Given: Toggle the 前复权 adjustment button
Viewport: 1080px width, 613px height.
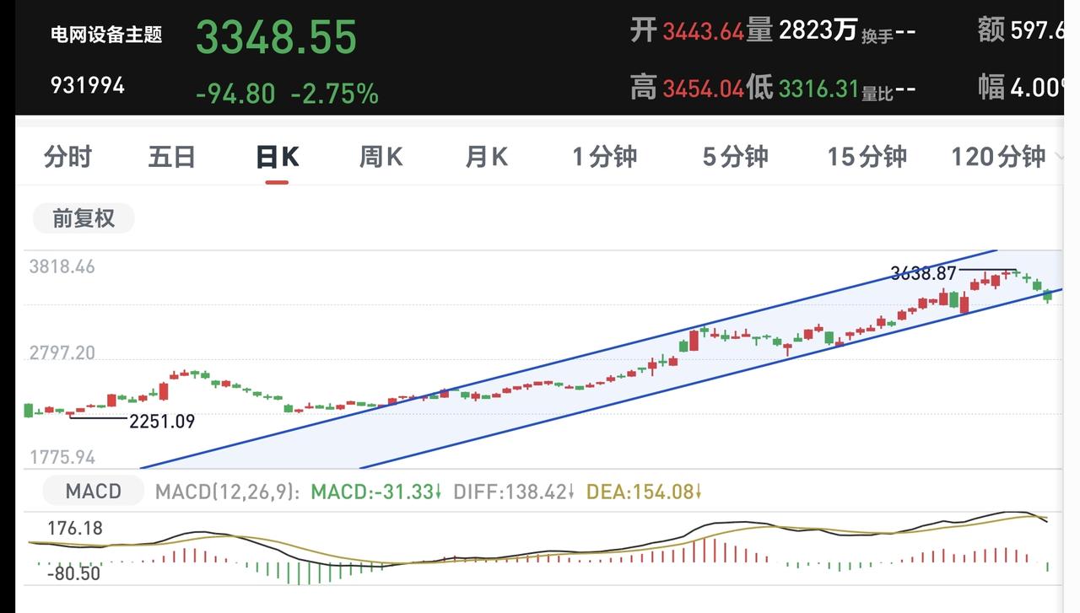Looking at the screenshot, I should (84, 218).
